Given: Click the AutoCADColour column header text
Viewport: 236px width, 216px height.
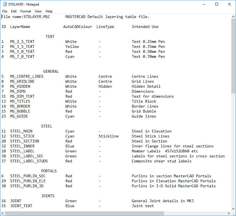Looking at the screenshot, I should (78, 27).
